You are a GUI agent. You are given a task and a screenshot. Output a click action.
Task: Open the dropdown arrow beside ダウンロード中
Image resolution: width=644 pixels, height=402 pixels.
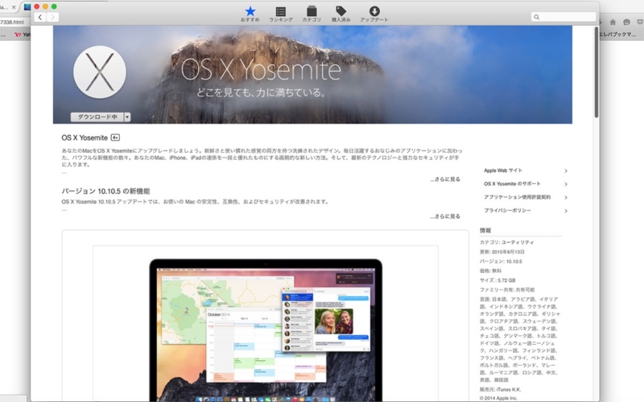click(x=127, y=117)
